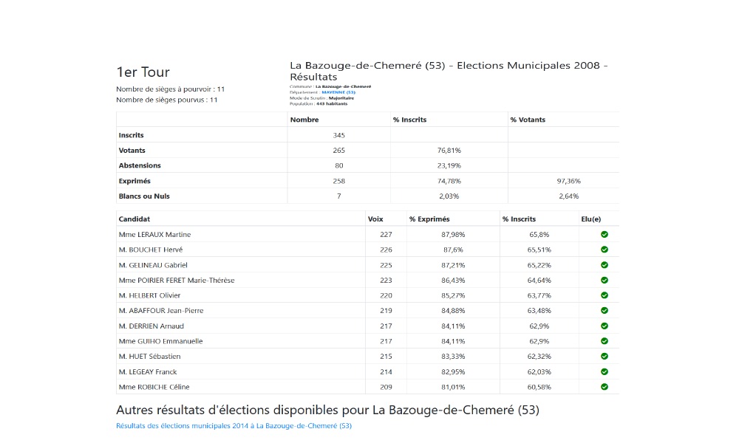
Task: Click the green check for M. HUET Sébastien
Action: (605, 357)
